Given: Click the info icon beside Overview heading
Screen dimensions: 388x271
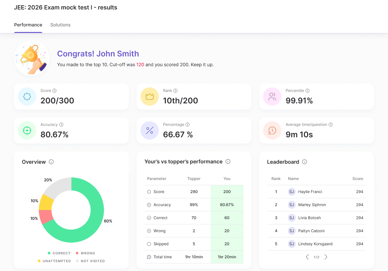Looking at the screenshot, I should tap(51, 162).
